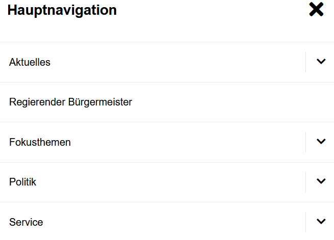
Task: Click the Hauptnavigation heading
Action: [62, 10]
